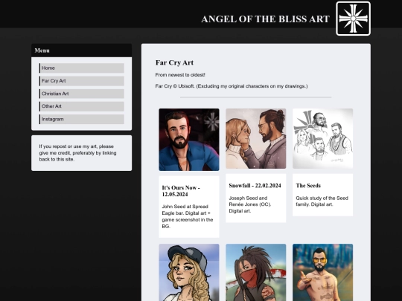
Task: Visit the Instagram link in menu
Action: pos(82,119)
